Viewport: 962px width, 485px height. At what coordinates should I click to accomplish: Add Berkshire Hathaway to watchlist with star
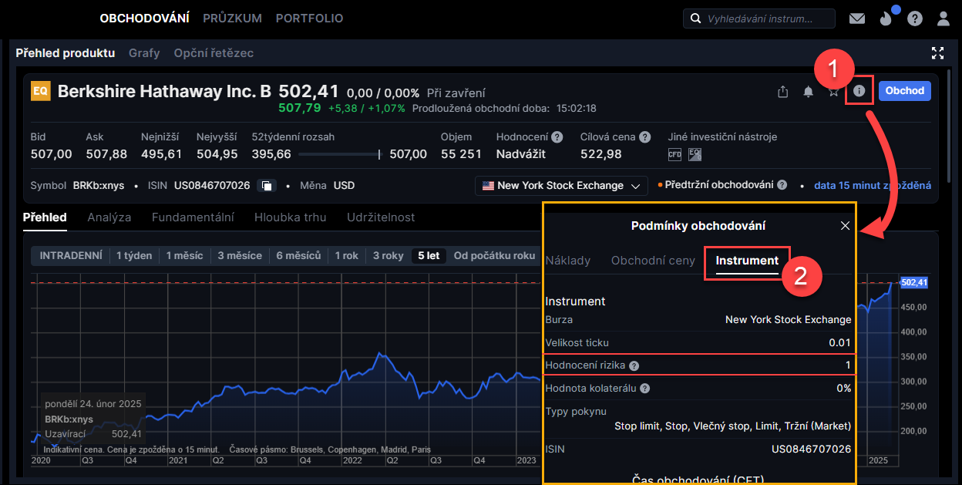pyautogui.click(x=833, y=92)
